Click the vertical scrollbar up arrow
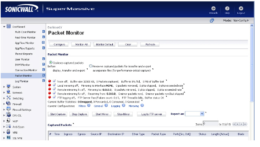Viewport: 260px width, 147px height. (x=252, y=26)
